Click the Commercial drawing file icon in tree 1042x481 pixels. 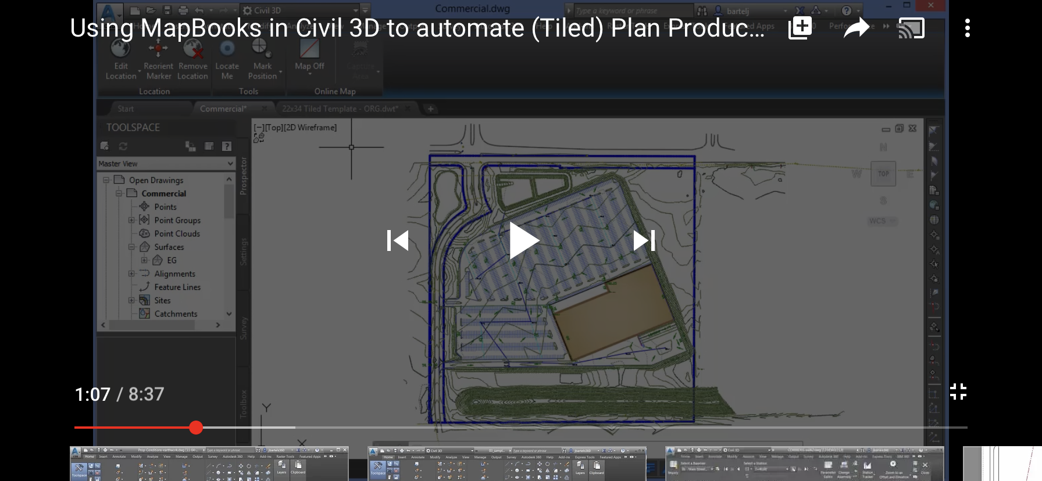tap(132, 193)
